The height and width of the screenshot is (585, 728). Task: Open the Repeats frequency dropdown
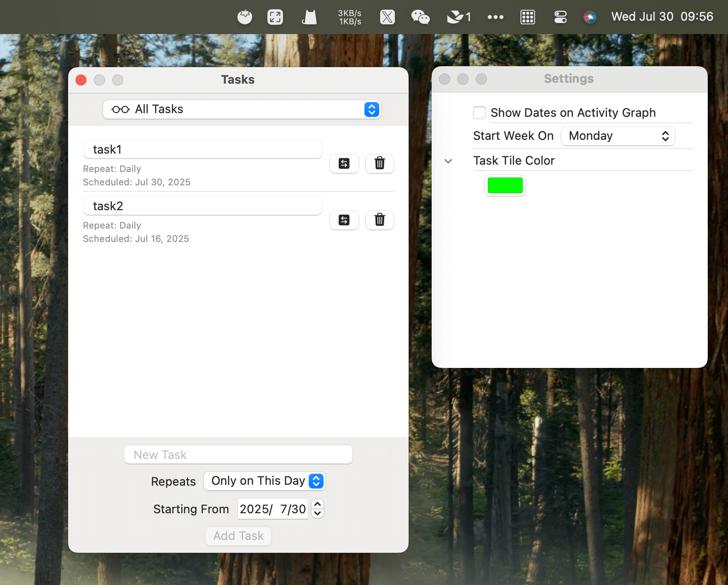pos(264,481)
